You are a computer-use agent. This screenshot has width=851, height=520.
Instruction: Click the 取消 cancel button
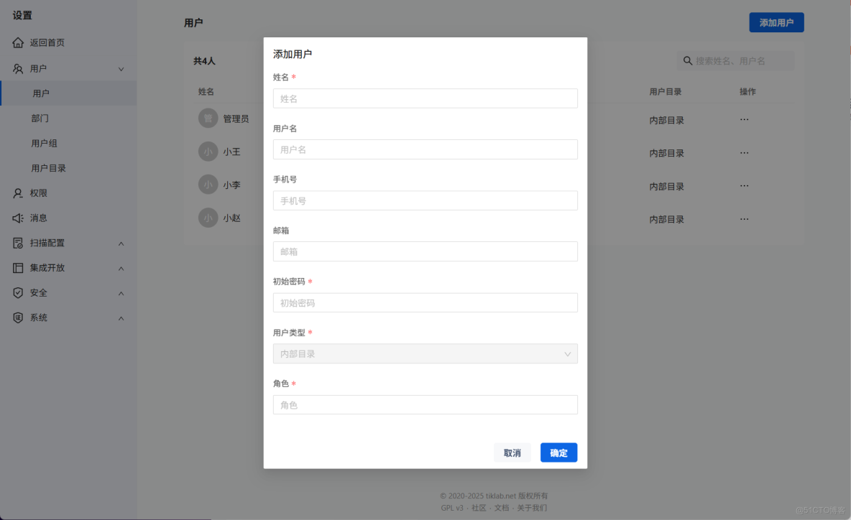pos(512,452)
